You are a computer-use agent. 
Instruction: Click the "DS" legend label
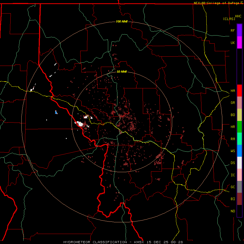[233, 163]
